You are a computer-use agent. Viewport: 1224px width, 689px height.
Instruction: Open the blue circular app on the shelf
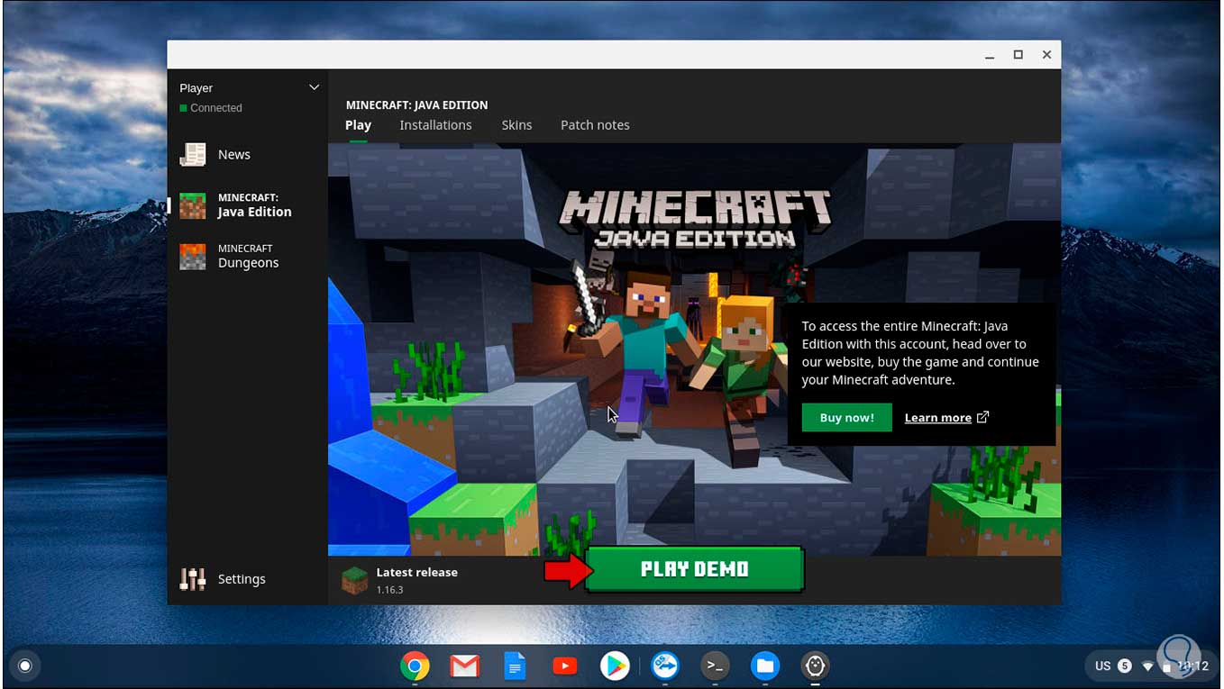[665, 666]
